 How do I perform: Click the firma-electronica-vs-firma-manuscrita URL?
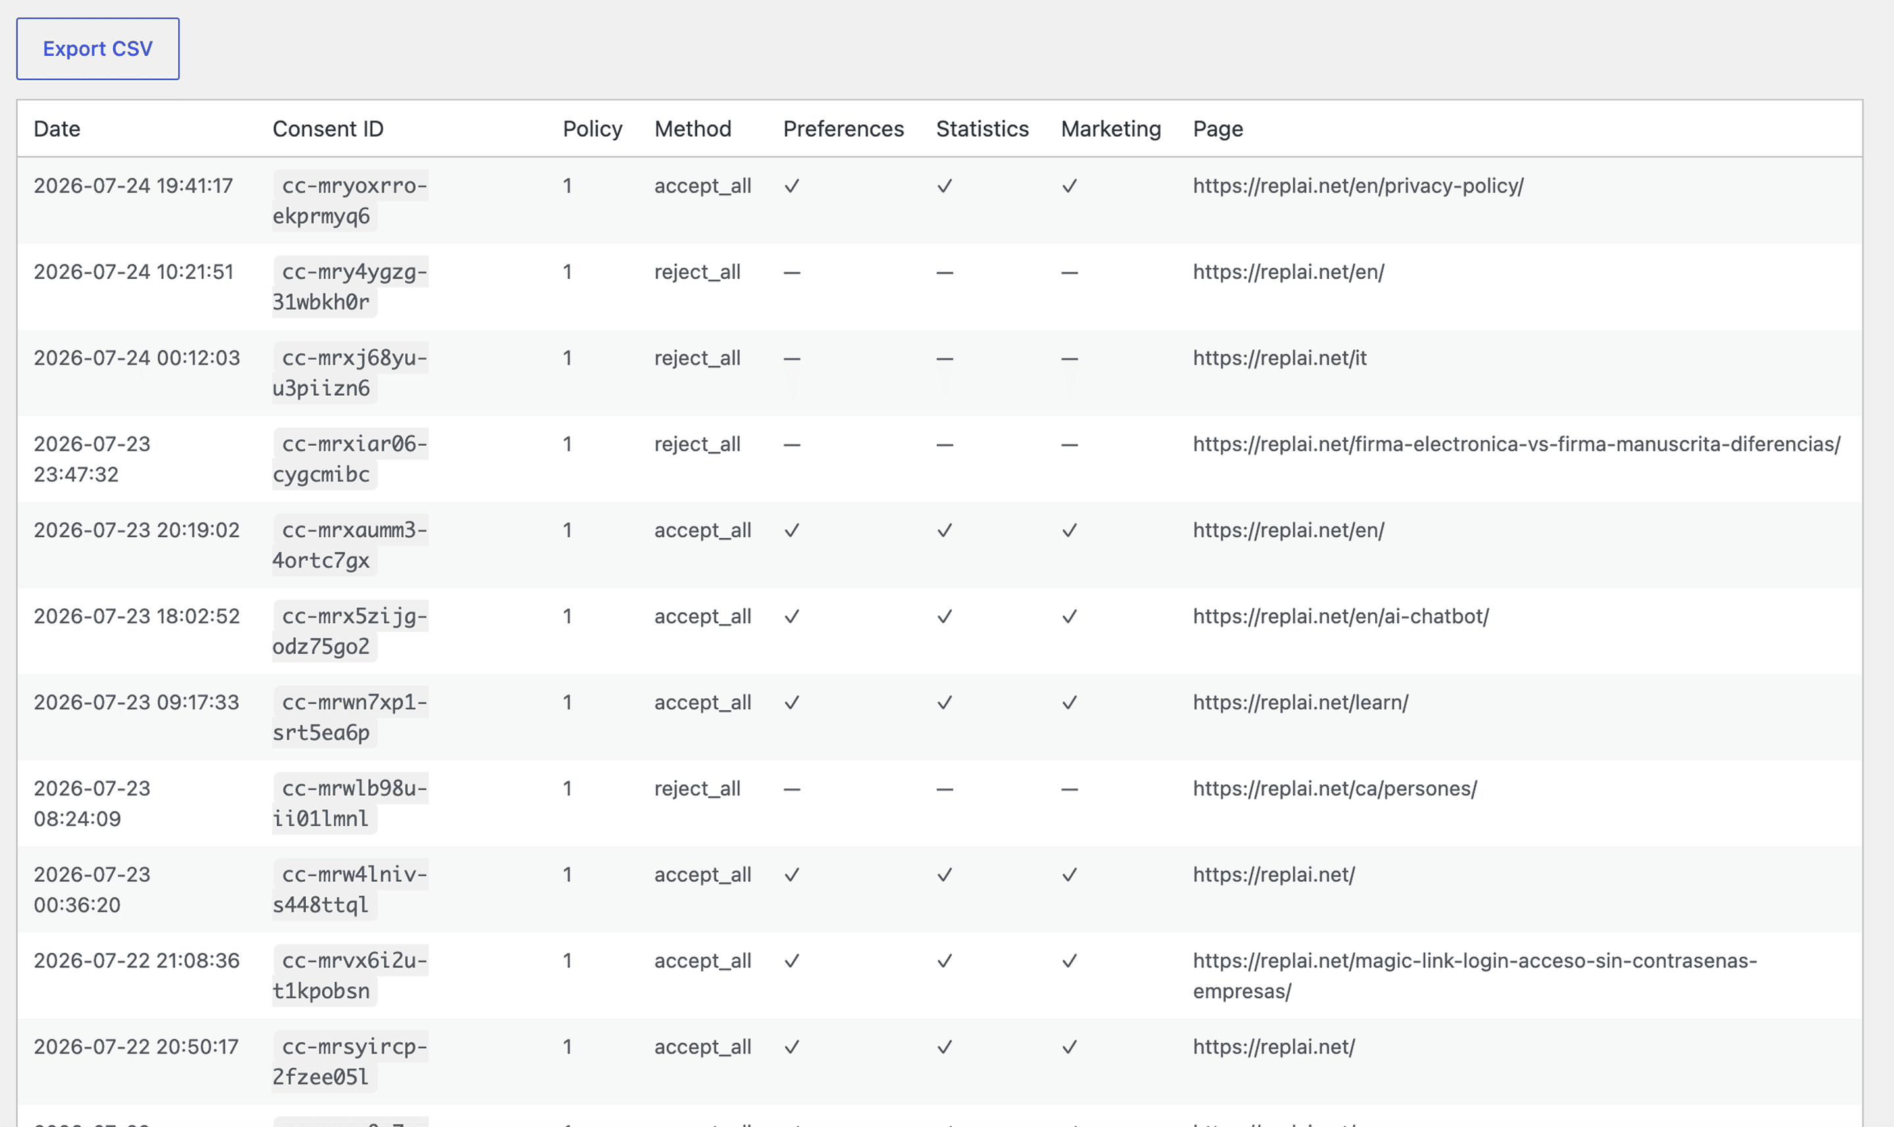coord(1517,444)
